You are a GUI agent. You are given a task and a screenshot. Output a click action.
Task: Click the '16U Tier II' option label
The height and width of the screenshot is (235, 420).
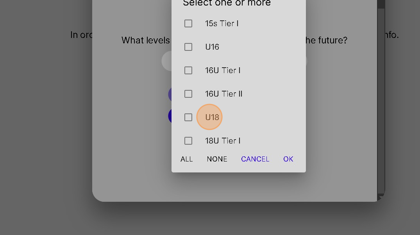pos(224,94)
